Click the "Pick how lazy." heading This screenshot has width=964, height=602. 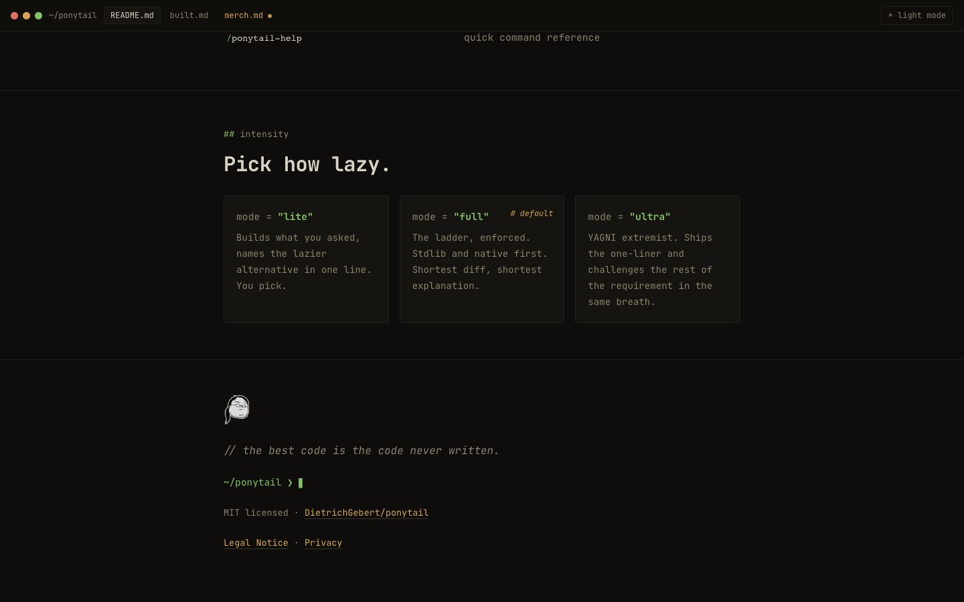(x=307, y=164)
